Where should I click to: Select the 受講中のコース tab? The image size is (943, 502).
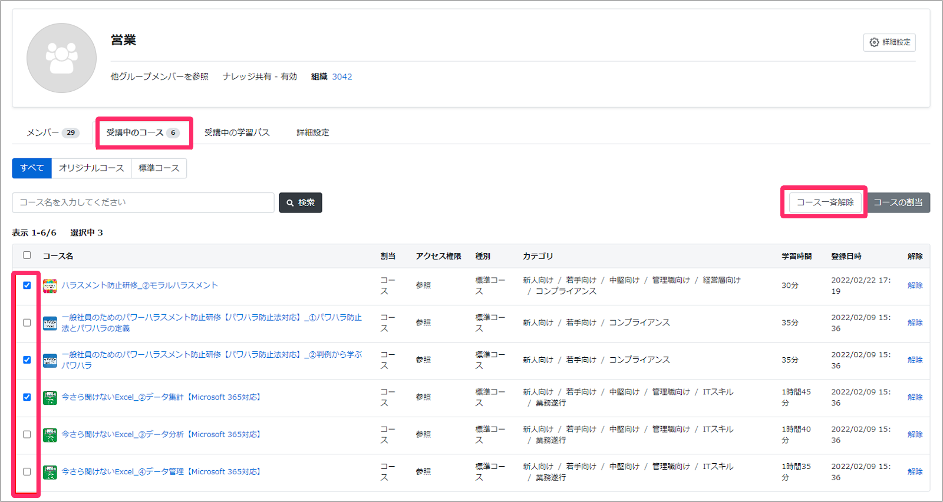point(143,132)
